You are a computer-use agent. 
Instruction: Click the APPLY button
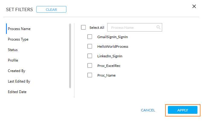[183, 110]
